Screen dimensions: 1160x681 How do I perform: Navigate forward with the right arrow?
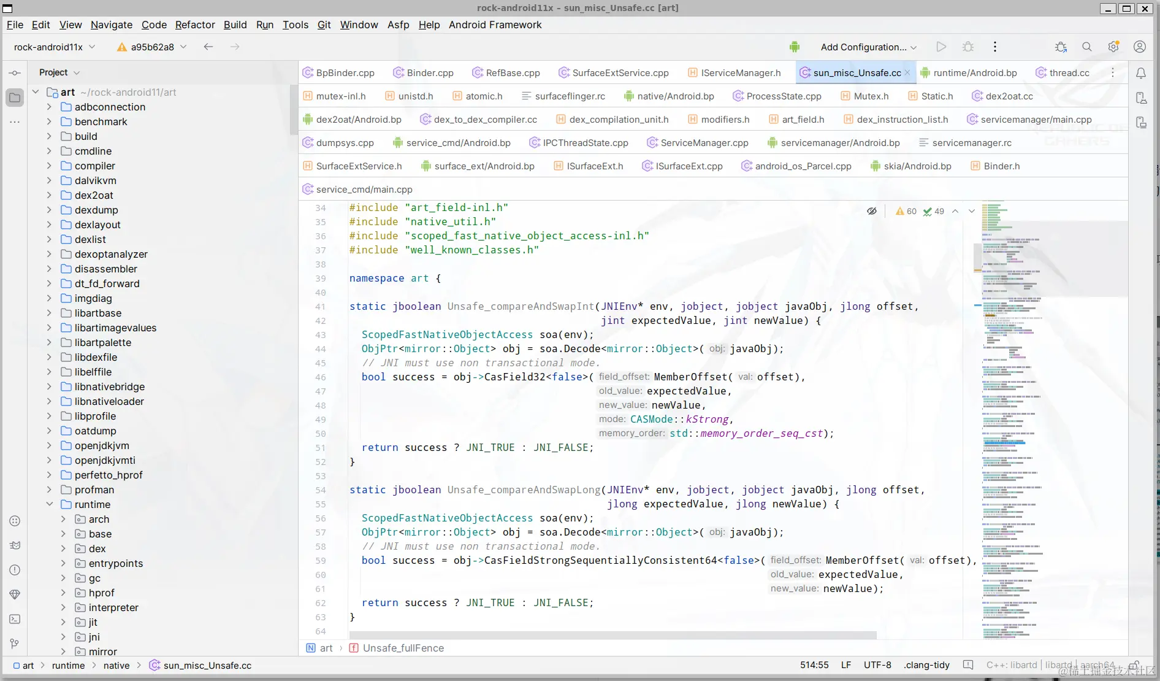235,47
